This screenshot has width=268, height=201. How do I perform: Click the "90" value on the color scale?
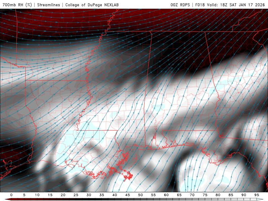pos(244,195)
